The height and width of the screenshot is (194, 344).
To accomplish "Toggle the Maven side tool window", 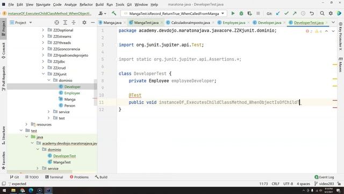I will pos(340,65).
